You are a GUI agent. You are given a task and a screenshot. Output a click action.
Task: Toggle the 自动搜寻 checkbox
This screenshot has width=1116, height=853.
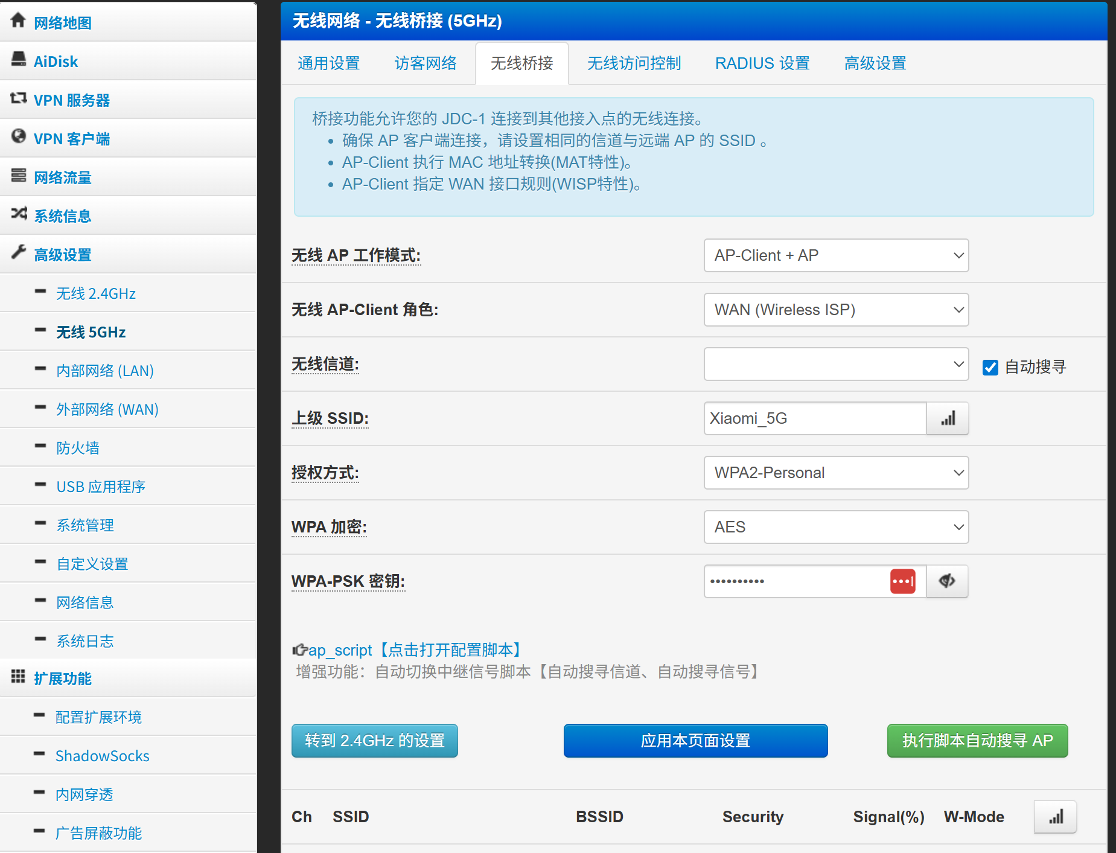pyautogui.click(x=990, y=367)
